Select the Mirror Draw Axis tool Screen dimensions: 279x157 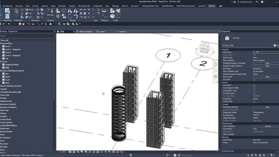[75, 11]
